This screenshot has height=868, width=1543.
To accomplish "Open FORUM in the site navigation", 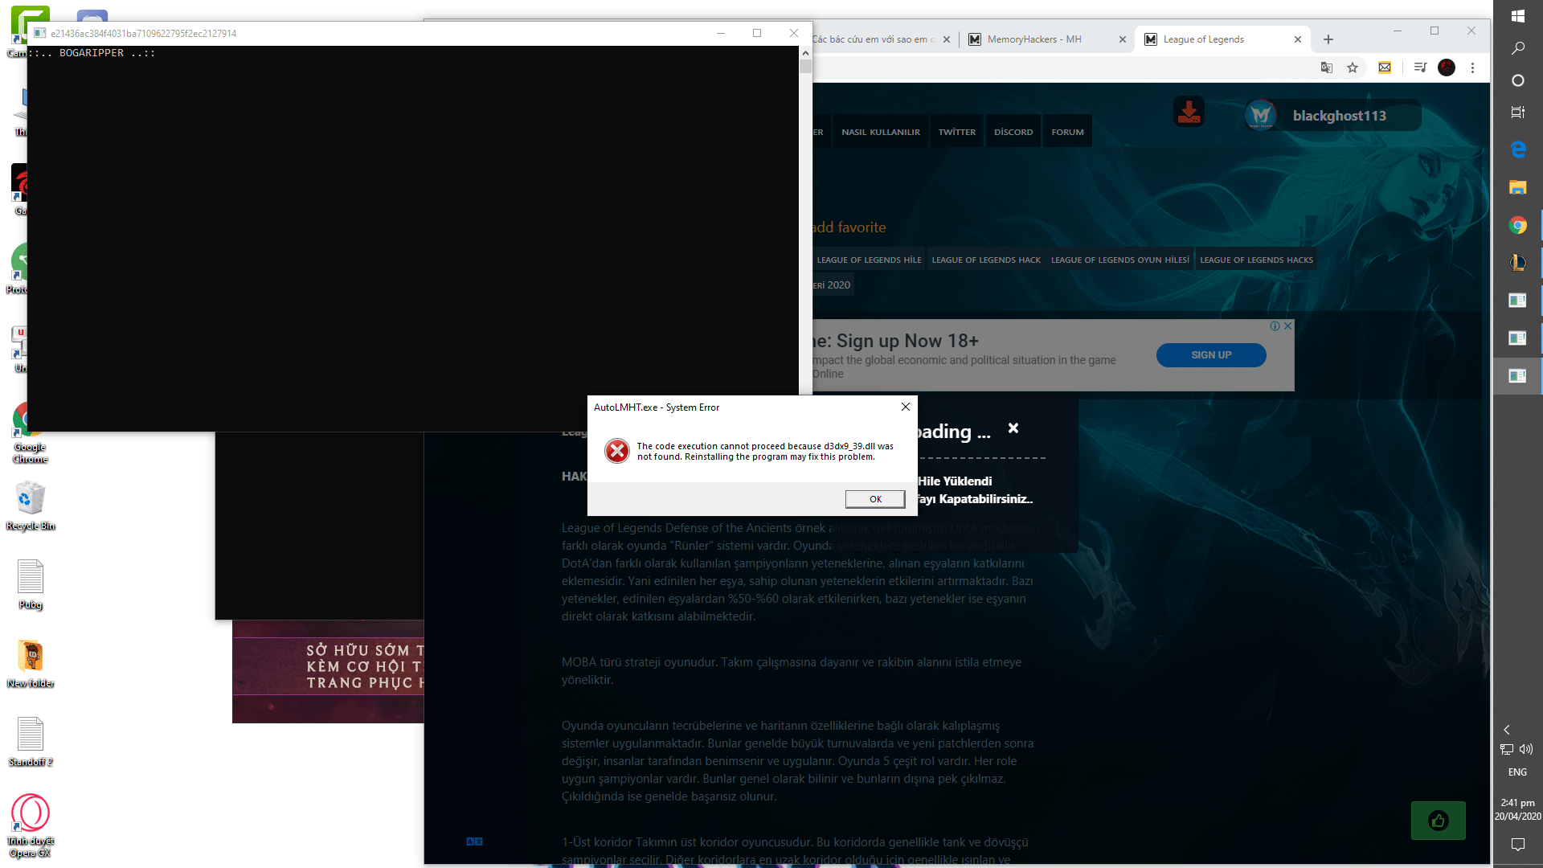I will (1067, 132).
